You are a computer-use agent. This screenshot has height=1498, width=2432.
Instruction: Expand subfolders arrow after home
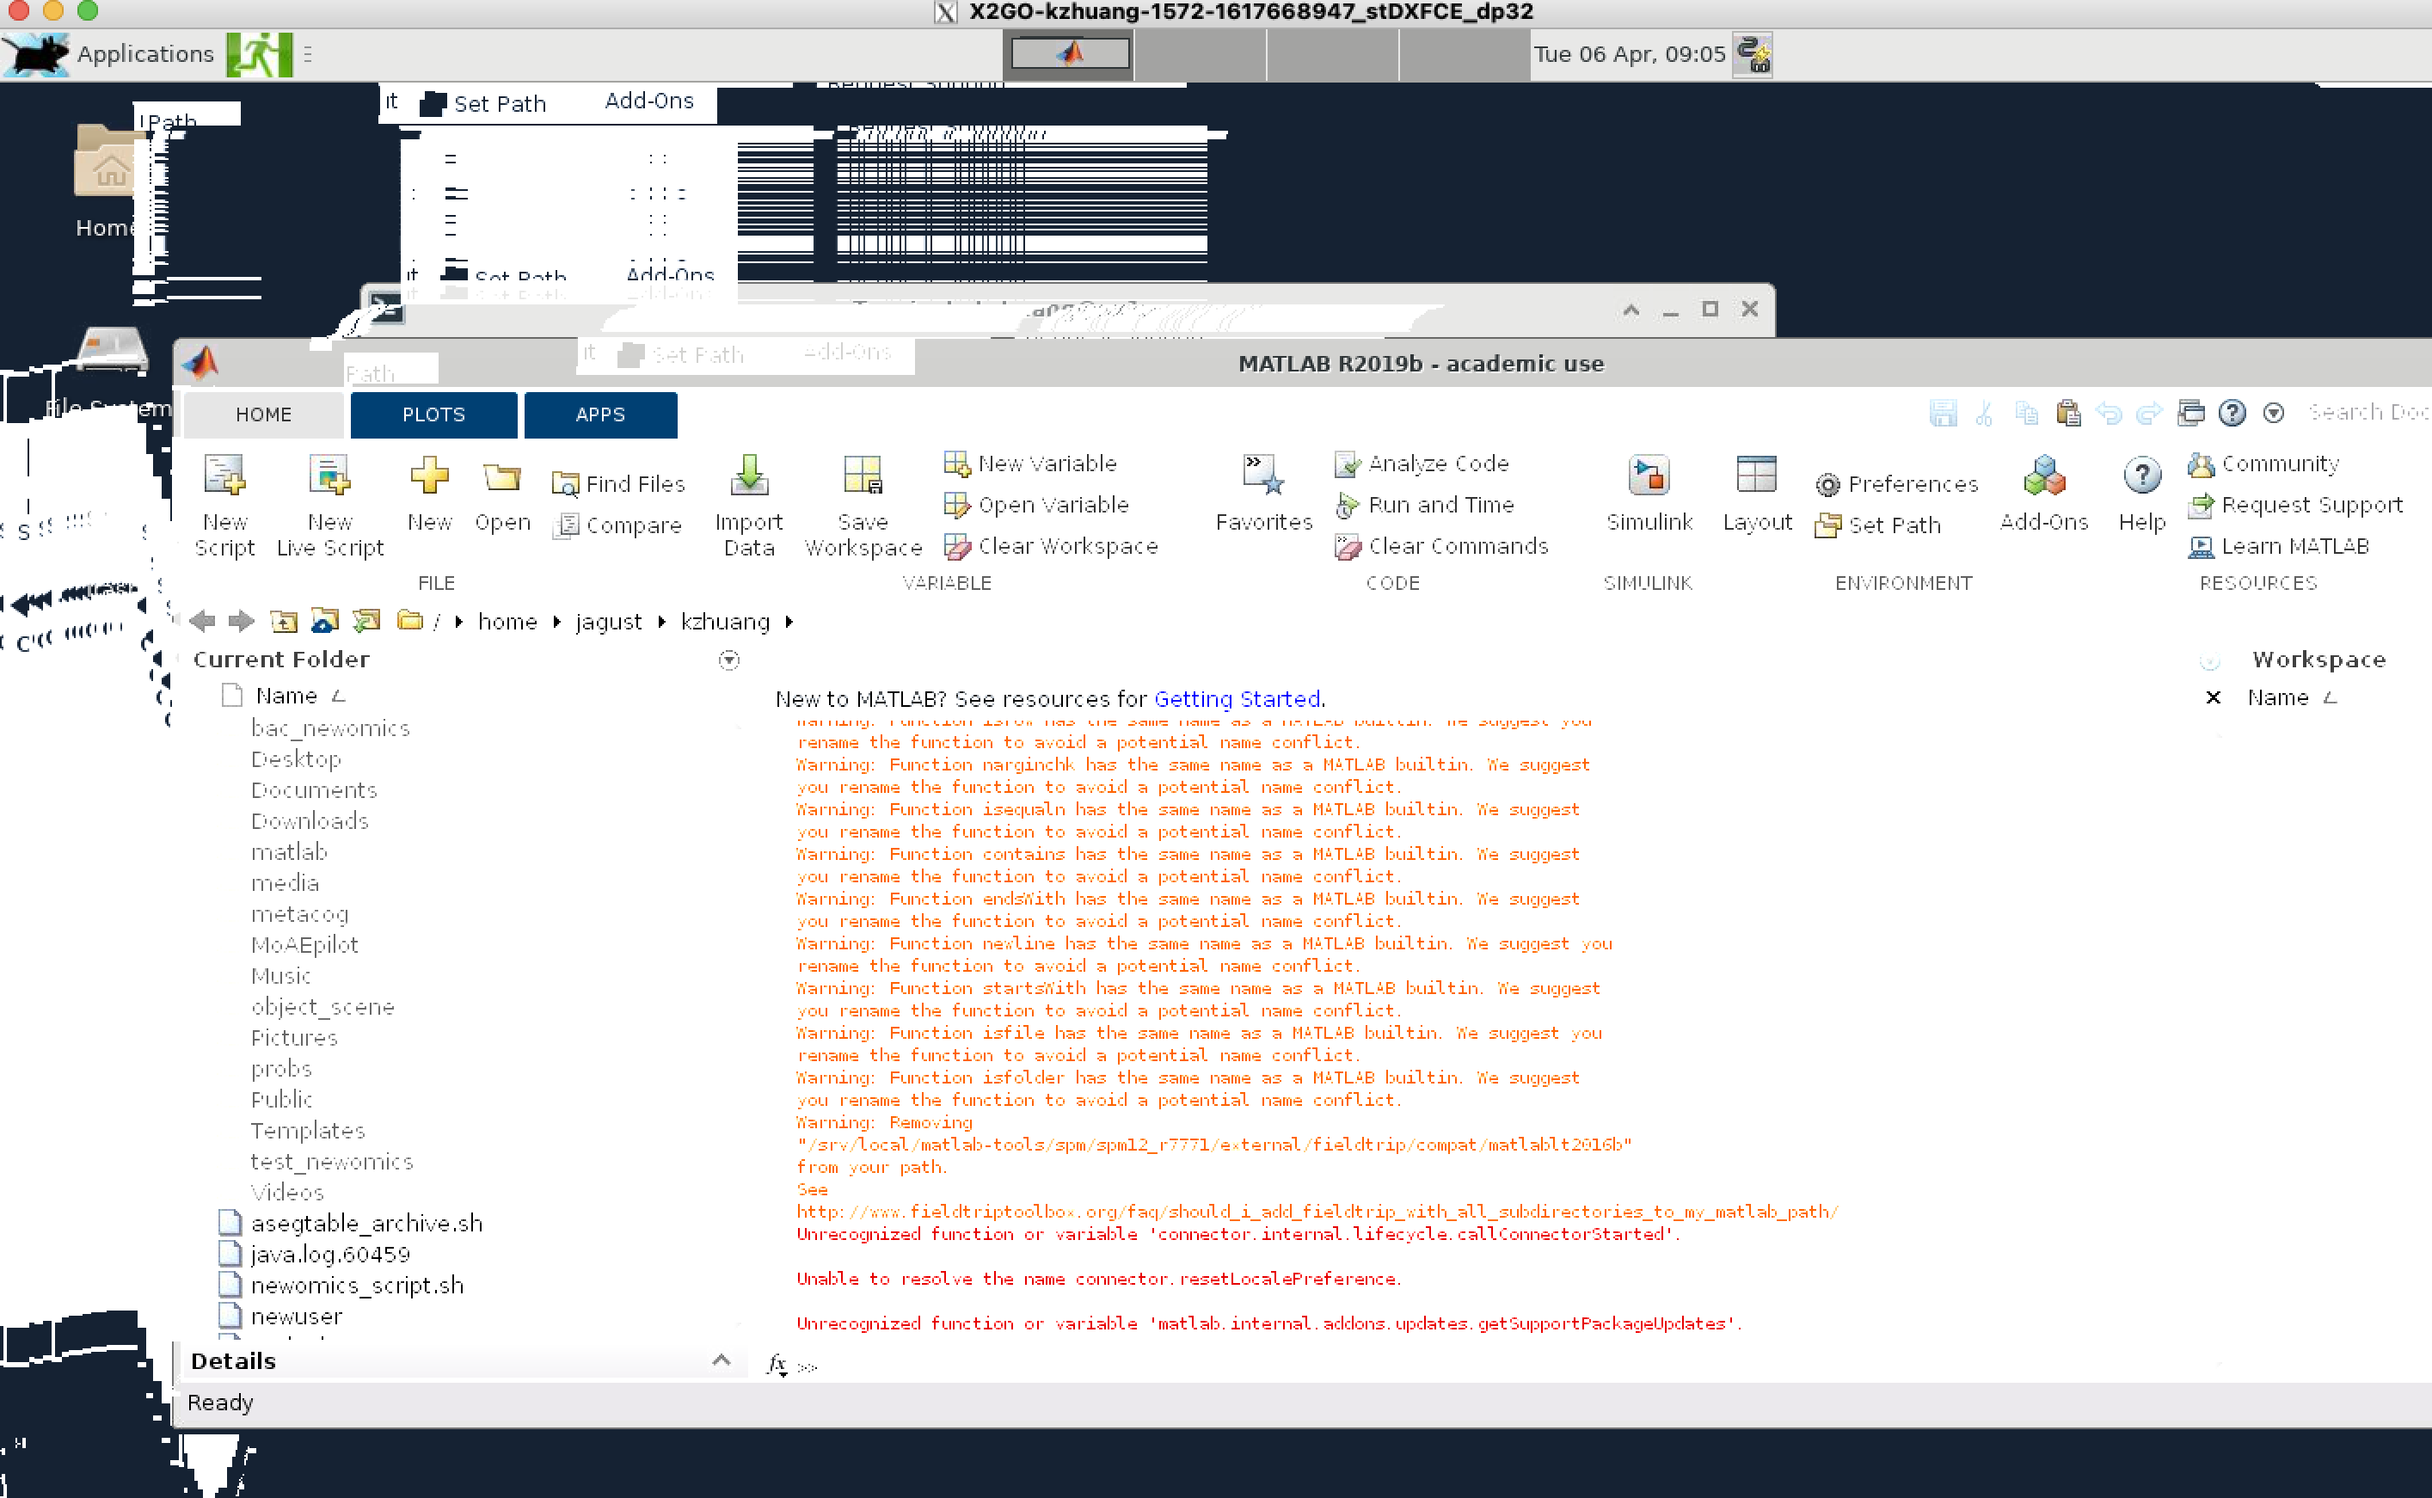pyautogui.click(x=556, y=621)
